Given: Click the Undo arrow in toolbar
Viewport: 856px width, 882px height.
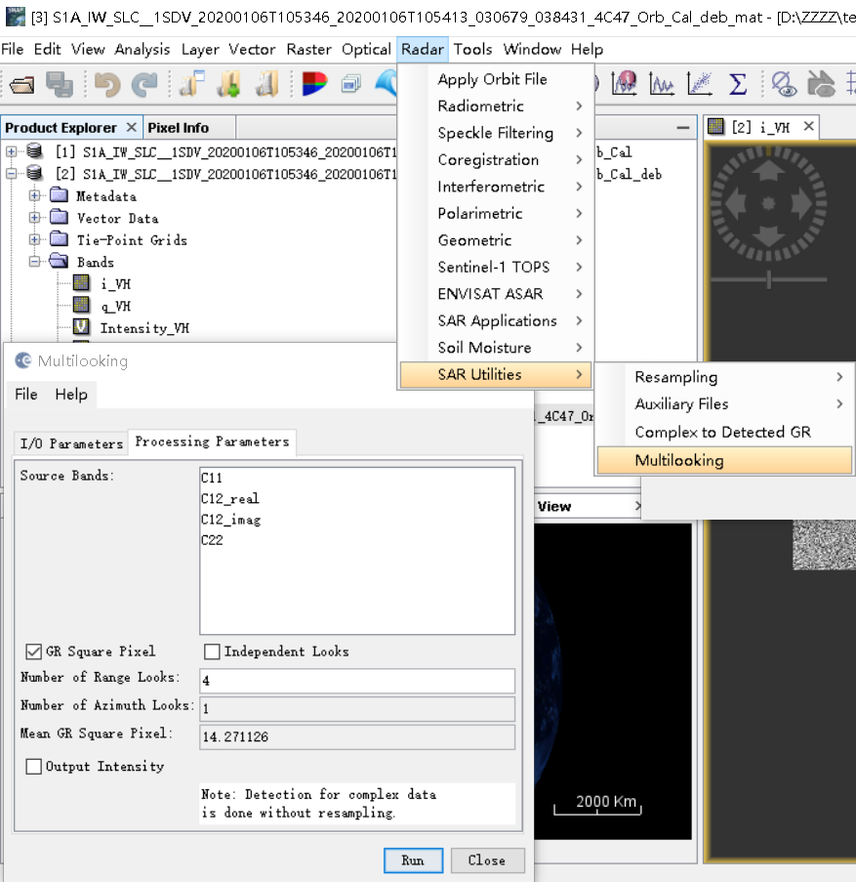Looking at the screenshot, I should 106,85.
